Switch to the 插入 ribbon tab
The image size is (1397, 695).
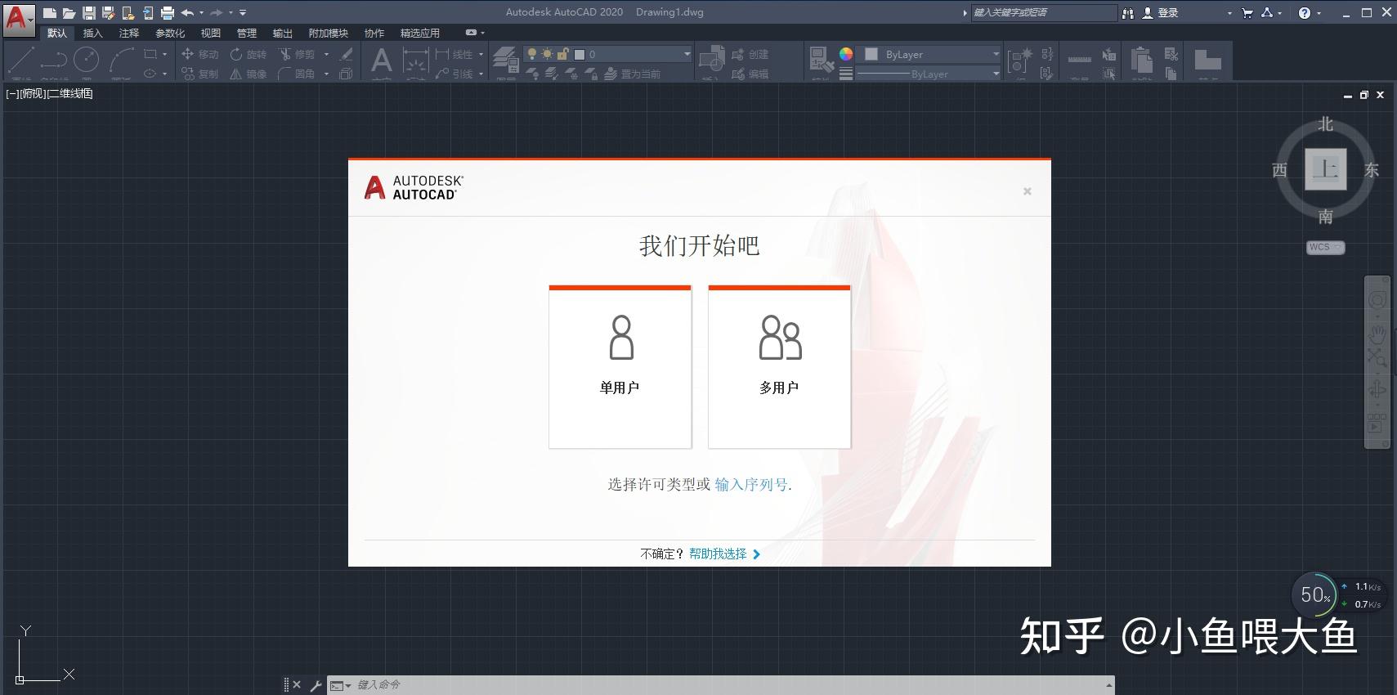(x=93, y=33)
